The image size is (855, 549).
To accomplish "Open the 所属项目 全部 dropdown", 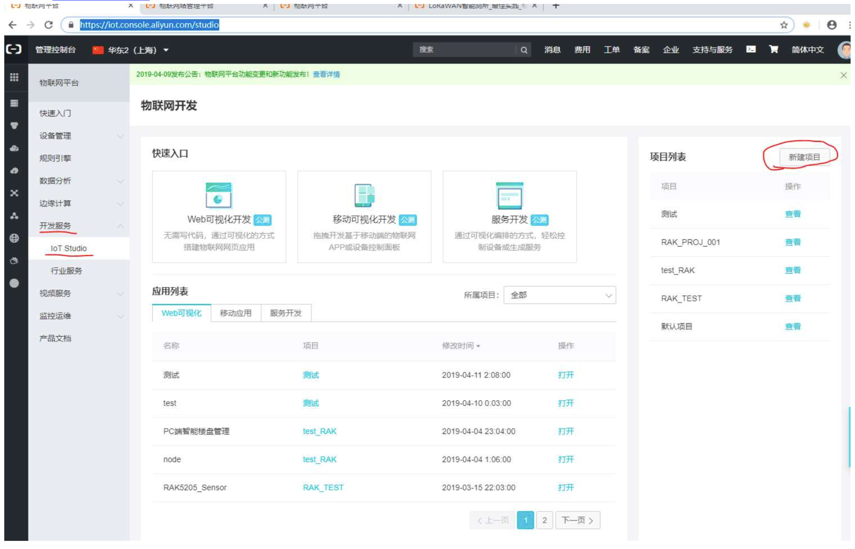I will tap(558, 295).
